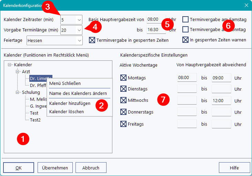Toggle Terminvergabe in gesperrten Zeiten
Image resolution: width=252 pixels, height=176 pixels.
[92, 40]
